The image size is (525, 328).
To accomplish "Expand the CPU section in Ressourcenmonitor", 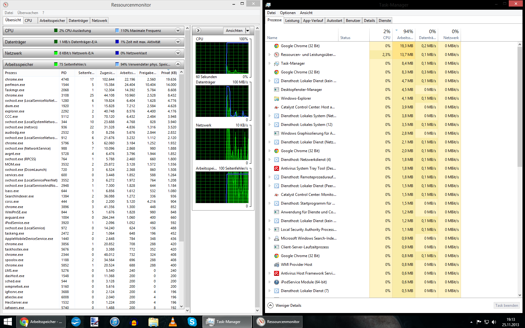I will click(x=178, y=31).
